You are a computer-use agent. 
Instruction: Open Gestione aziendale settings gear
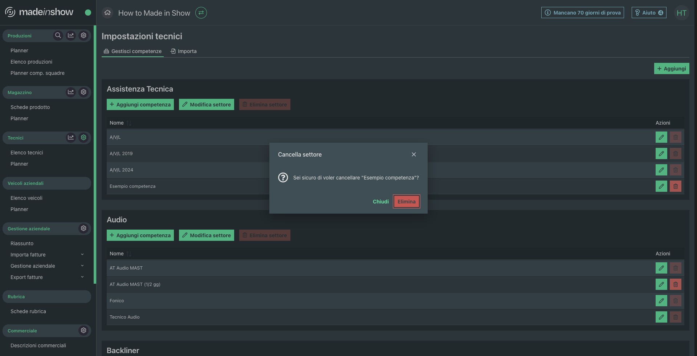[83, 228]
